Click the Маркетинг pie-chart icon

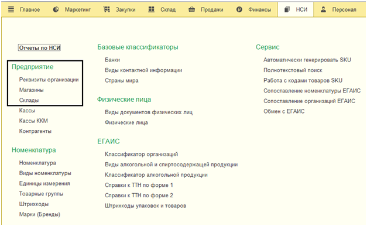[x=56, y=9]
